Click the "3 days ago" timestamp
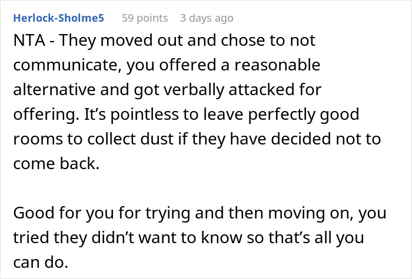Viewport: 412px width, 279px height. [207, 18]
